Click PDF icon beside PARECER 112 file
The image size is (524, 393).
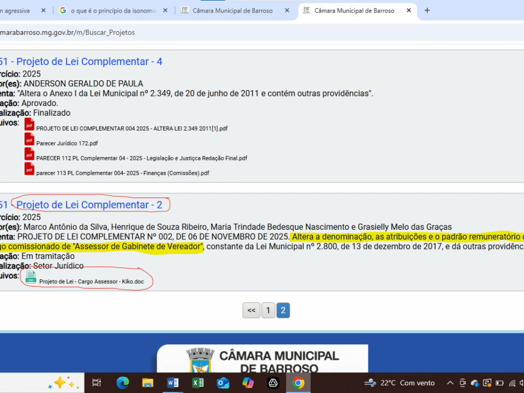click(29, 154)
